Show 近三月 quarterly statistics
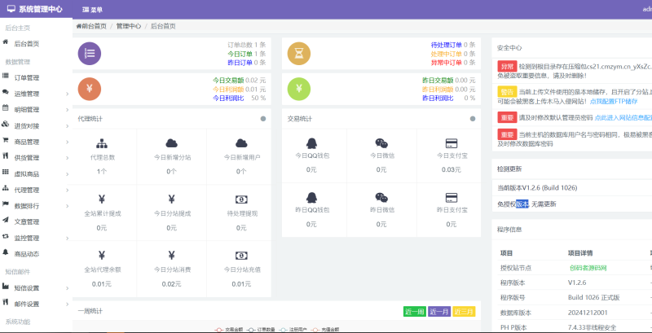Image resolution: width=652 pixels, height=333 pixels. tap(464, 312)
